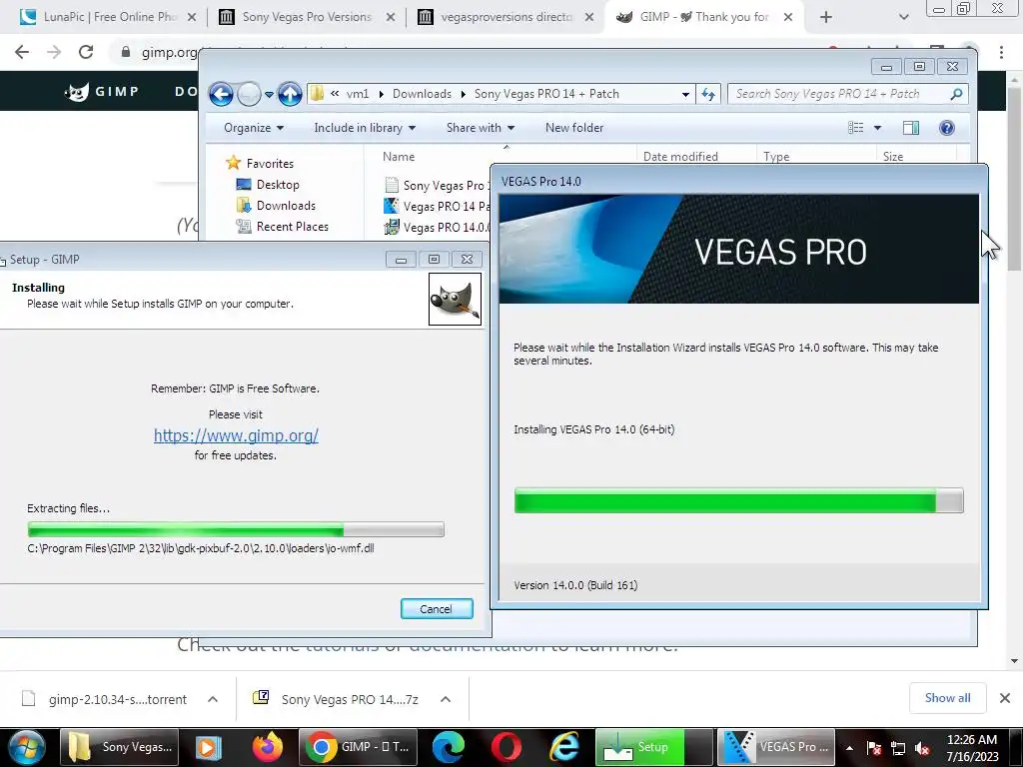Open the view options dropdown arrow
Viewport: 1023px width, 767px height.
(877, 128)
